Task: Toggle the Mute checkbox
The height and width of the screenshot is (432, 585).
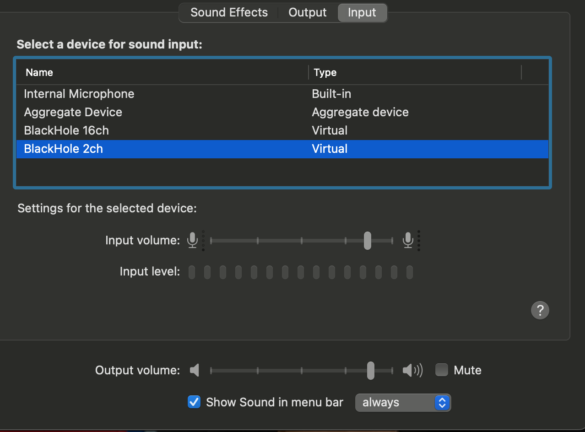Action: [442, 370]
